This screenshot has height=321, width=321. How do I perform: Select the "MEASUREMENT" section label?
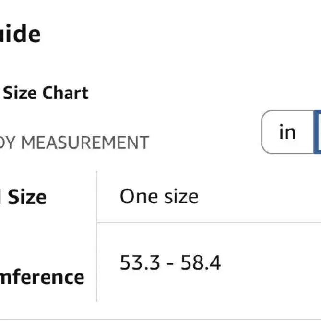point(85,143)
